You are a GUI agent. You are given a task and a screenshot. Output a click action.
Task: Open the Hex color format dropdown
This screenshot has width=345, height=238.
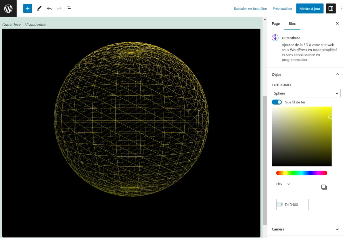pos(283,184)
